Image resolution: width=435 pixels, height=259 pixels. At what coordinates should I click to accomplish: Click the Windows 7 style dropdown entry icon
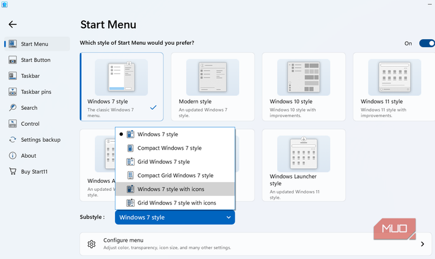(x=130, y=134)
